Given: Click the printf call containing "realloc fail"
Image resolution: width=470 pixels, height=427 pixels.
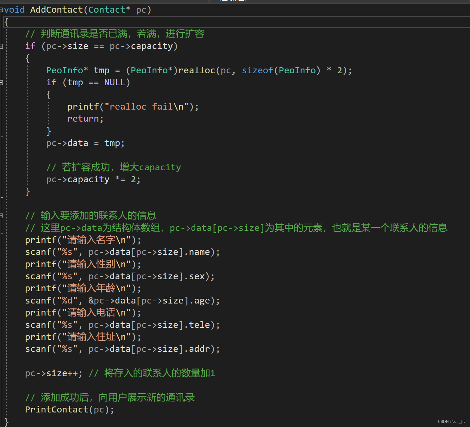Looking at the screenshot, I should [133, 107].
